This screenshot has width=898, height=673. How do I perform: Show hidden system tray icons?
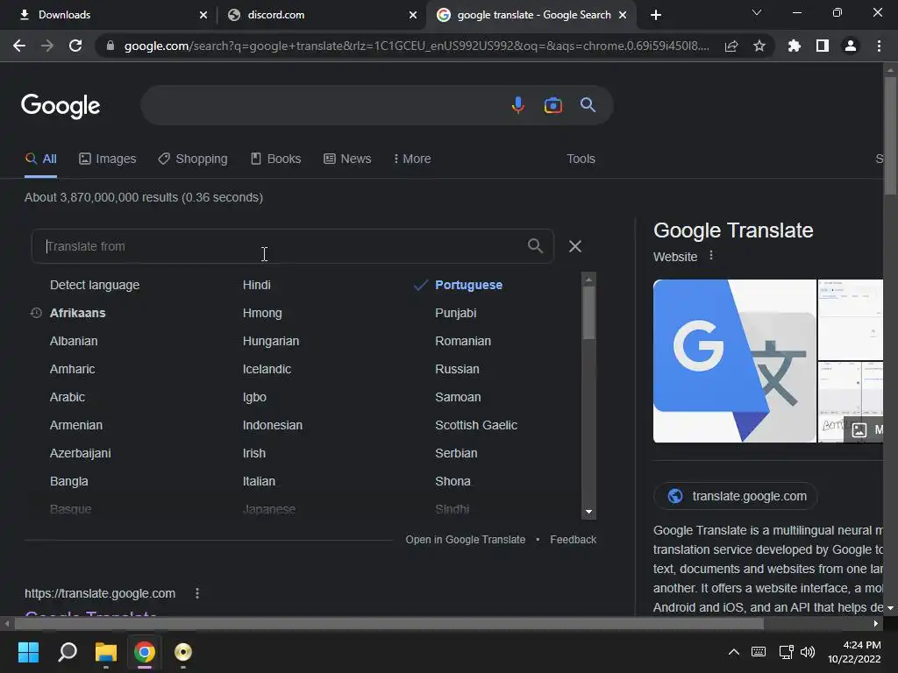coord(734,652)
